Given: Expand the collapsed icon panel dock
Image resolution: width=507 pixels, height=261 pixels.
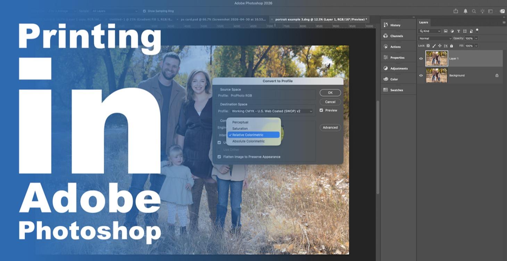Looking at the screenshot, I should (414, 17).
